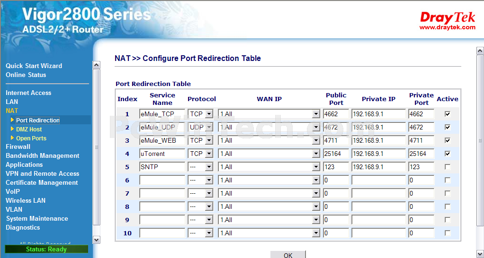Click Public Port field with 4662
Image resolution: width=484 pixels, height=258 pixels.
[x=336, y=114]
